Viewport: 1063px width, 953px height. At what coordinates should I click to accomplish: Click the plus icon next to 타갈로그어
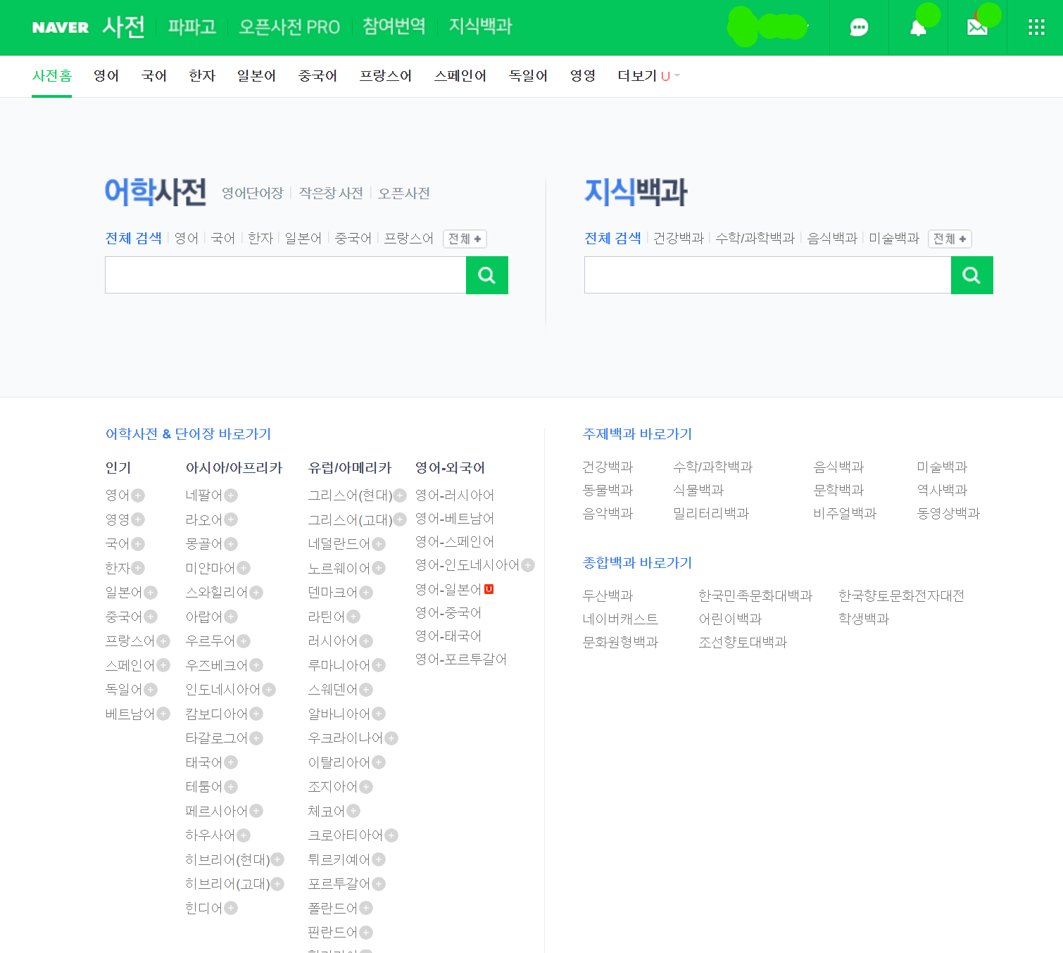click(x=256, y=738)
